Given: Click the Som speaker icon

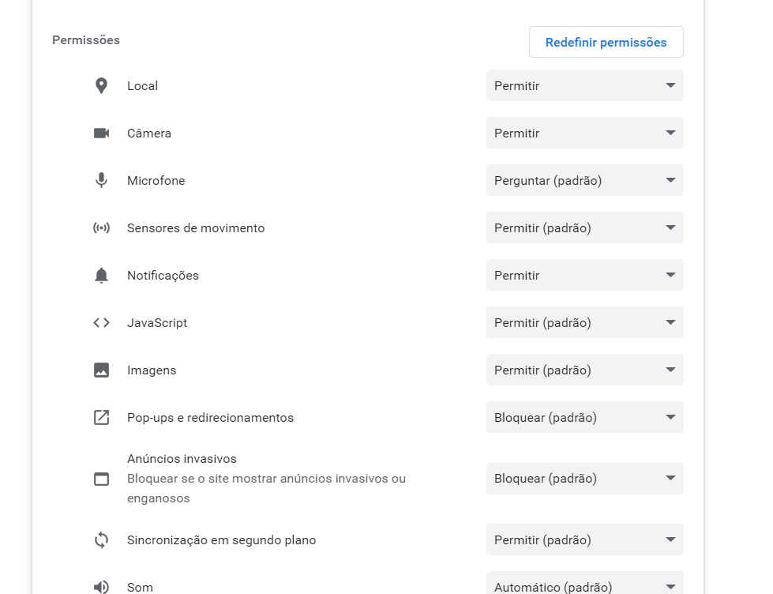Looking at the screenshot, I should pyautogui.click(x=101, y=587).
